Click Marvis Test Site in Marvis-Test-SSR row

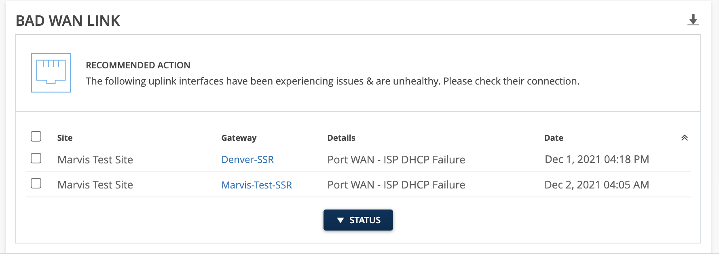[x=95, y=185]
